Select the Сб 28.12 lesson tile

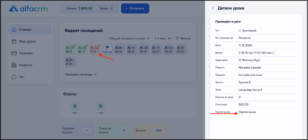pyautogui.click(x=144, y=49)
